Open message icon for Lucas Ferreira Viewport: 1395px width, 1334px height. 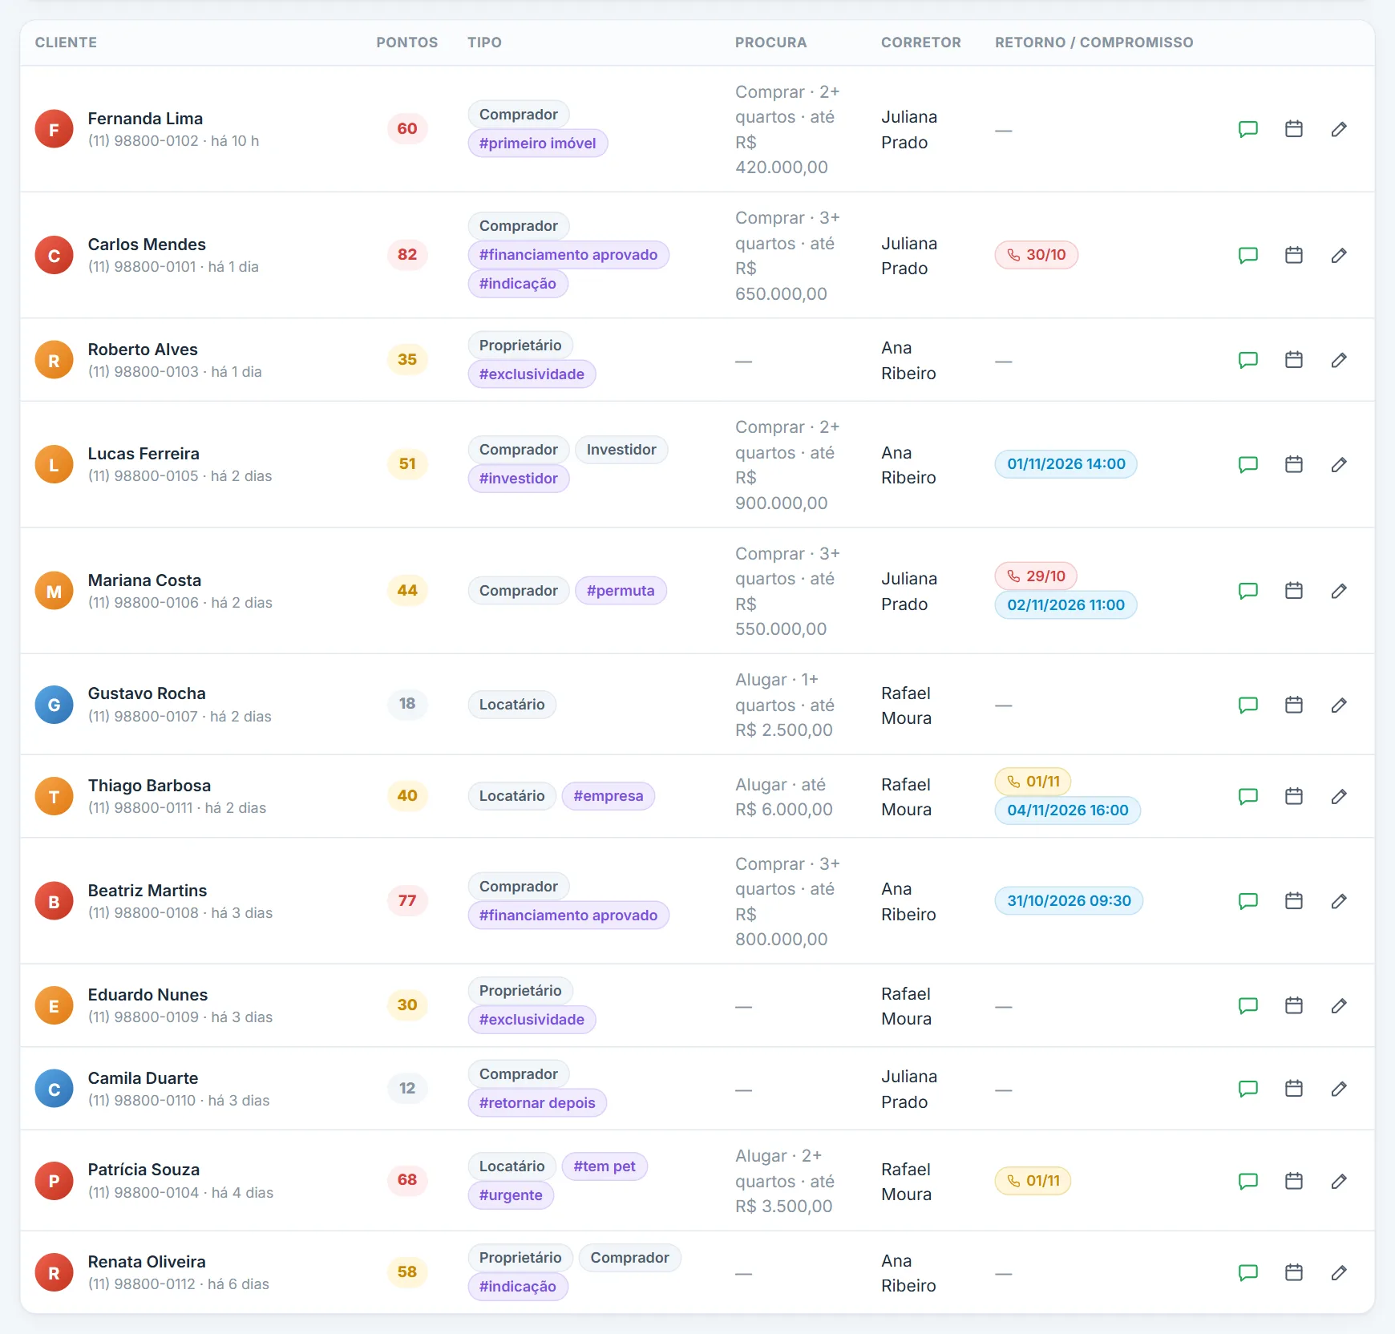(1248, 464)
